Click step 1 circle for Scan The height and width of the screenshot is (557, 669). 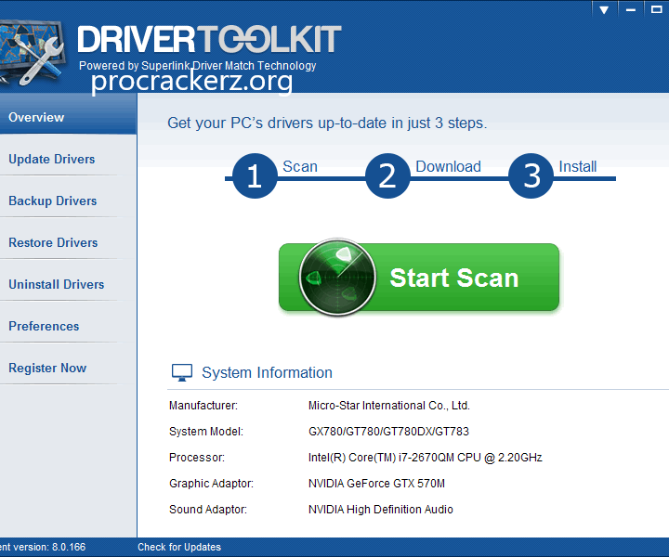point(255,175)
